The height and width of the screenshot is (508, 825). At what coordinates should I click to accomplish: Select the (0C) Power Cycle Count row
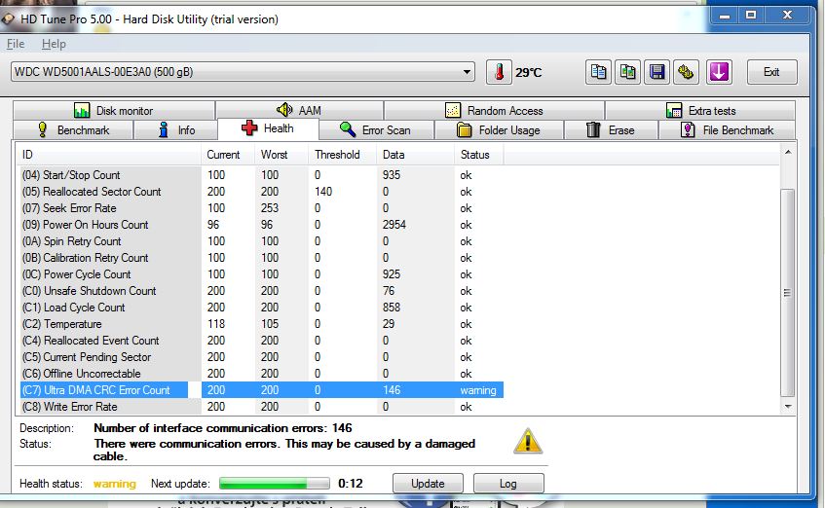click(261, 274)
